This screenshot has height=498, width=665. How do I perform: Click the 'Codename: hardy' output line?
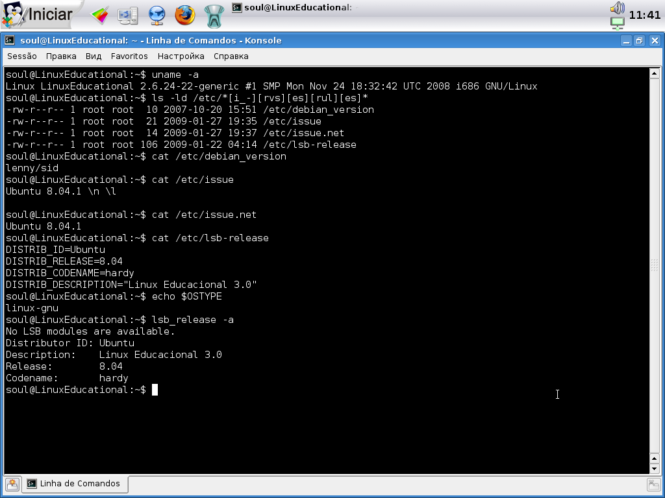pyautogui.click(x=67, y=378)
